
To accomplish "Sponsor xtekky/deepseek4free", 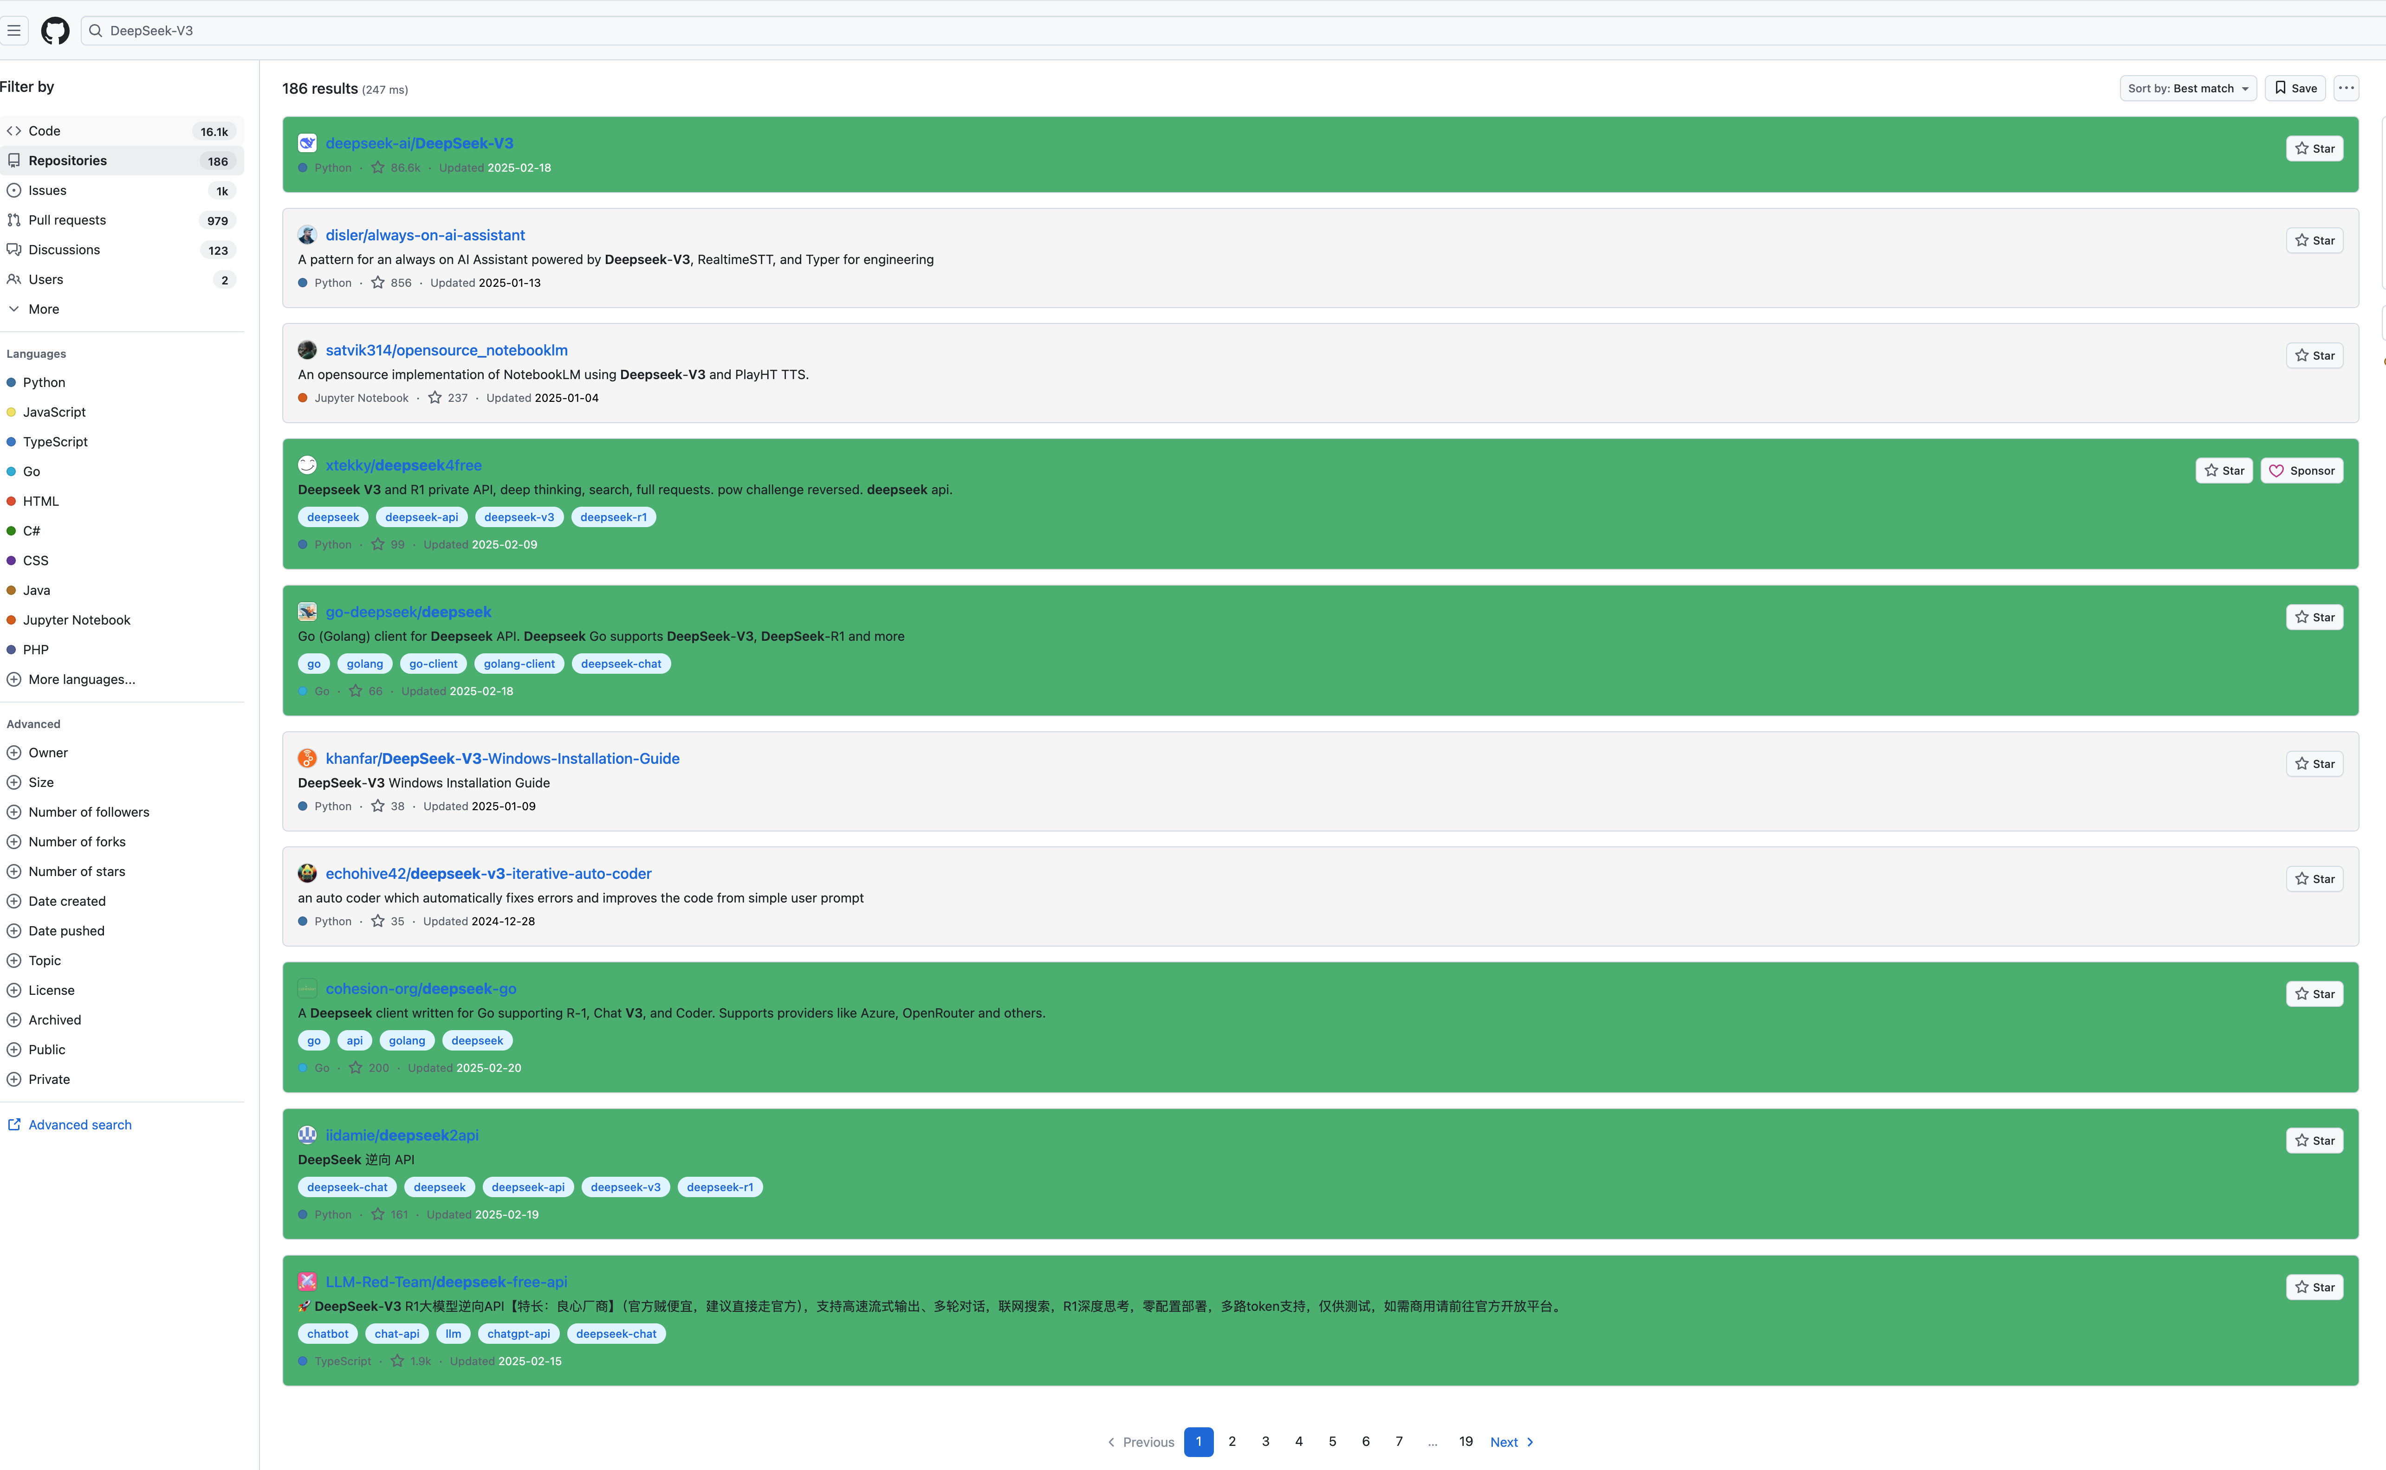I will [x=2302, y=471].
